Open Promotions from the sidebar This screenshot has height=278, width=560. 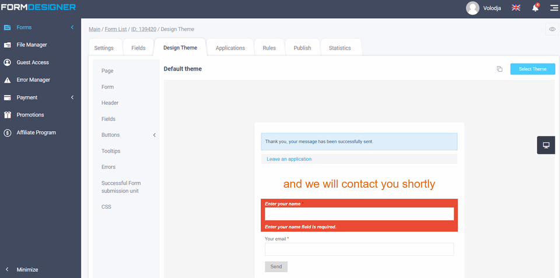point(30,115)
